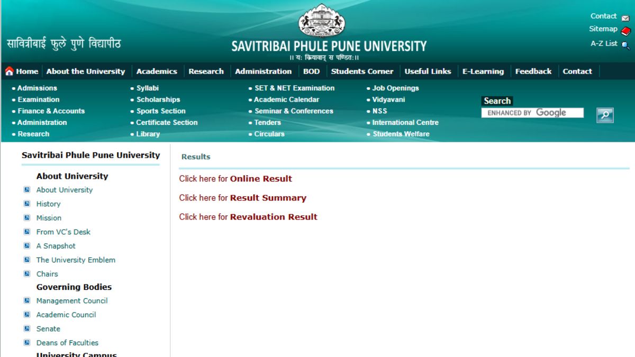635x357 pixels.
Task: Open Finance & Accounts quick link
Action: click(x=51, y=111)
